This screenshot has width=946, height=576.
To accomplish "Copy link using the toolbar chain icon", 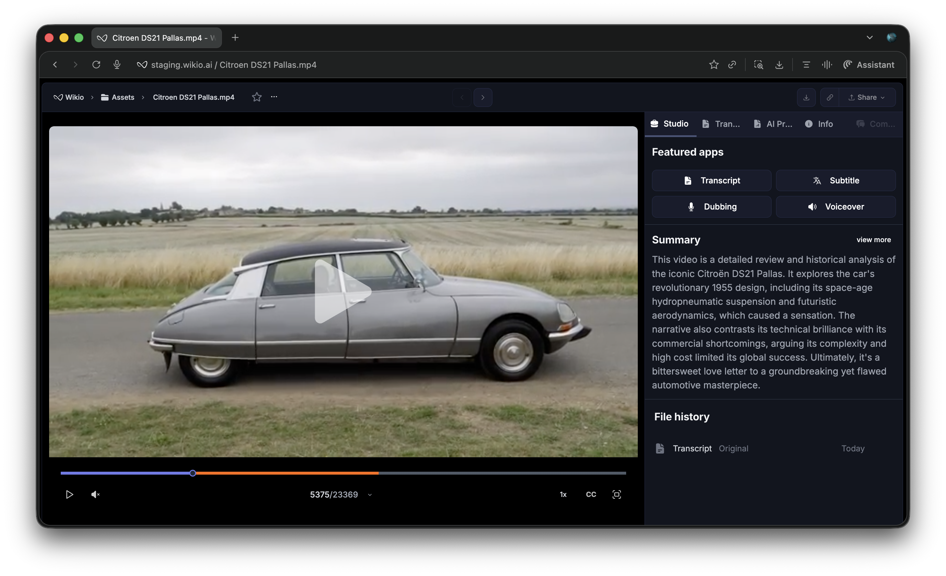I will click(732, 65).
